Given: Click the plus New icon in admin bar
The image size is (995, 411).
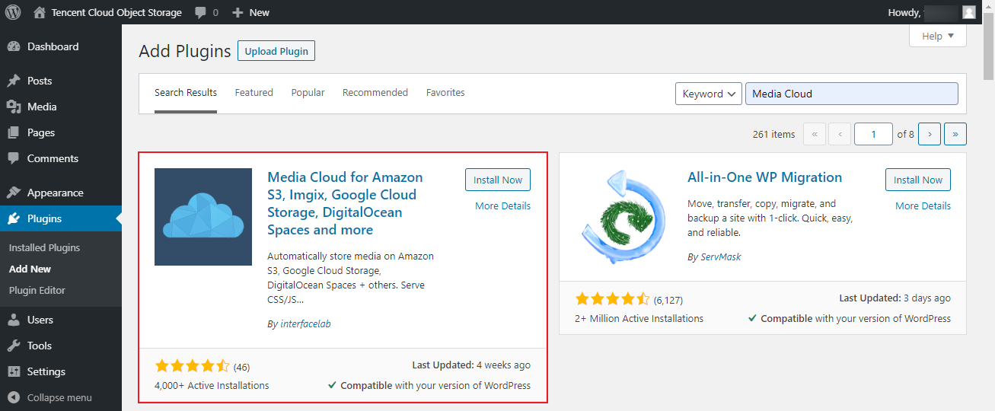Looking at the screenshot, I should coord(238,12).
